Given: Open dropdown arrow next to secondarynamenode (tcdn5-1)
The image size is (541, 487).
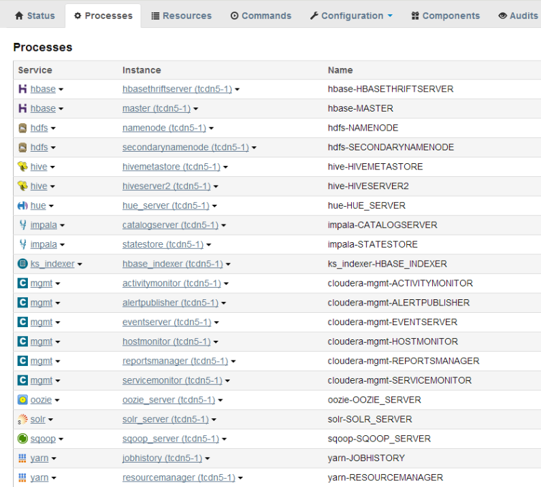Looking at the screenshot, I should 254,148.
